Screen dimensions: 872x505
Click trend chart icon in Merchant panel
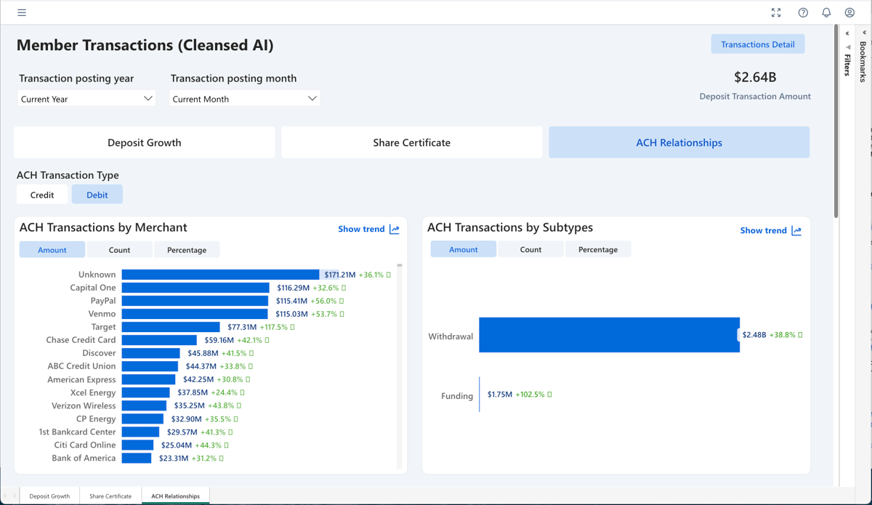[395, 229]
